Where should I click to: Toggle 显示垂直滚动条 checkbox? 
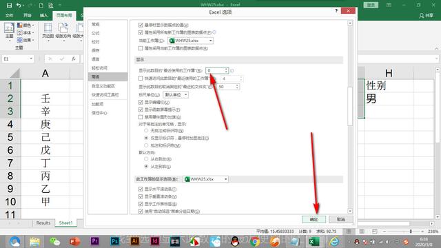click(x=141, y=196)
